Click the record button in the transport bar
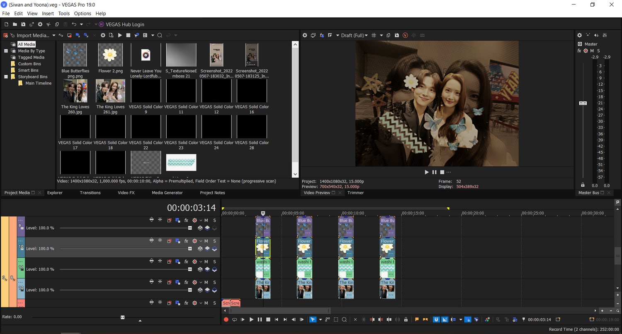 (226, 320)
